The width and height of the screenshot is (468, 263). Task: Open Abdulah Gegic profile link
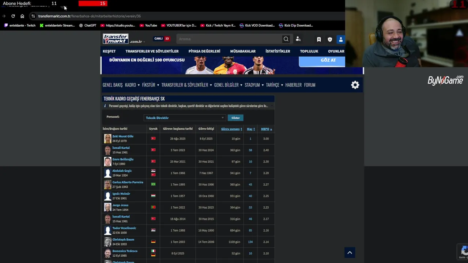click(x=122, y=171)
